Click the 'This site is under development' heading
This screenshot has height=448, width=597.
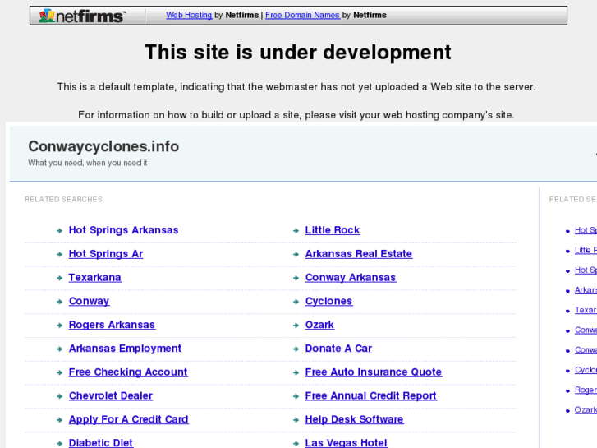[x=298, y=53]
